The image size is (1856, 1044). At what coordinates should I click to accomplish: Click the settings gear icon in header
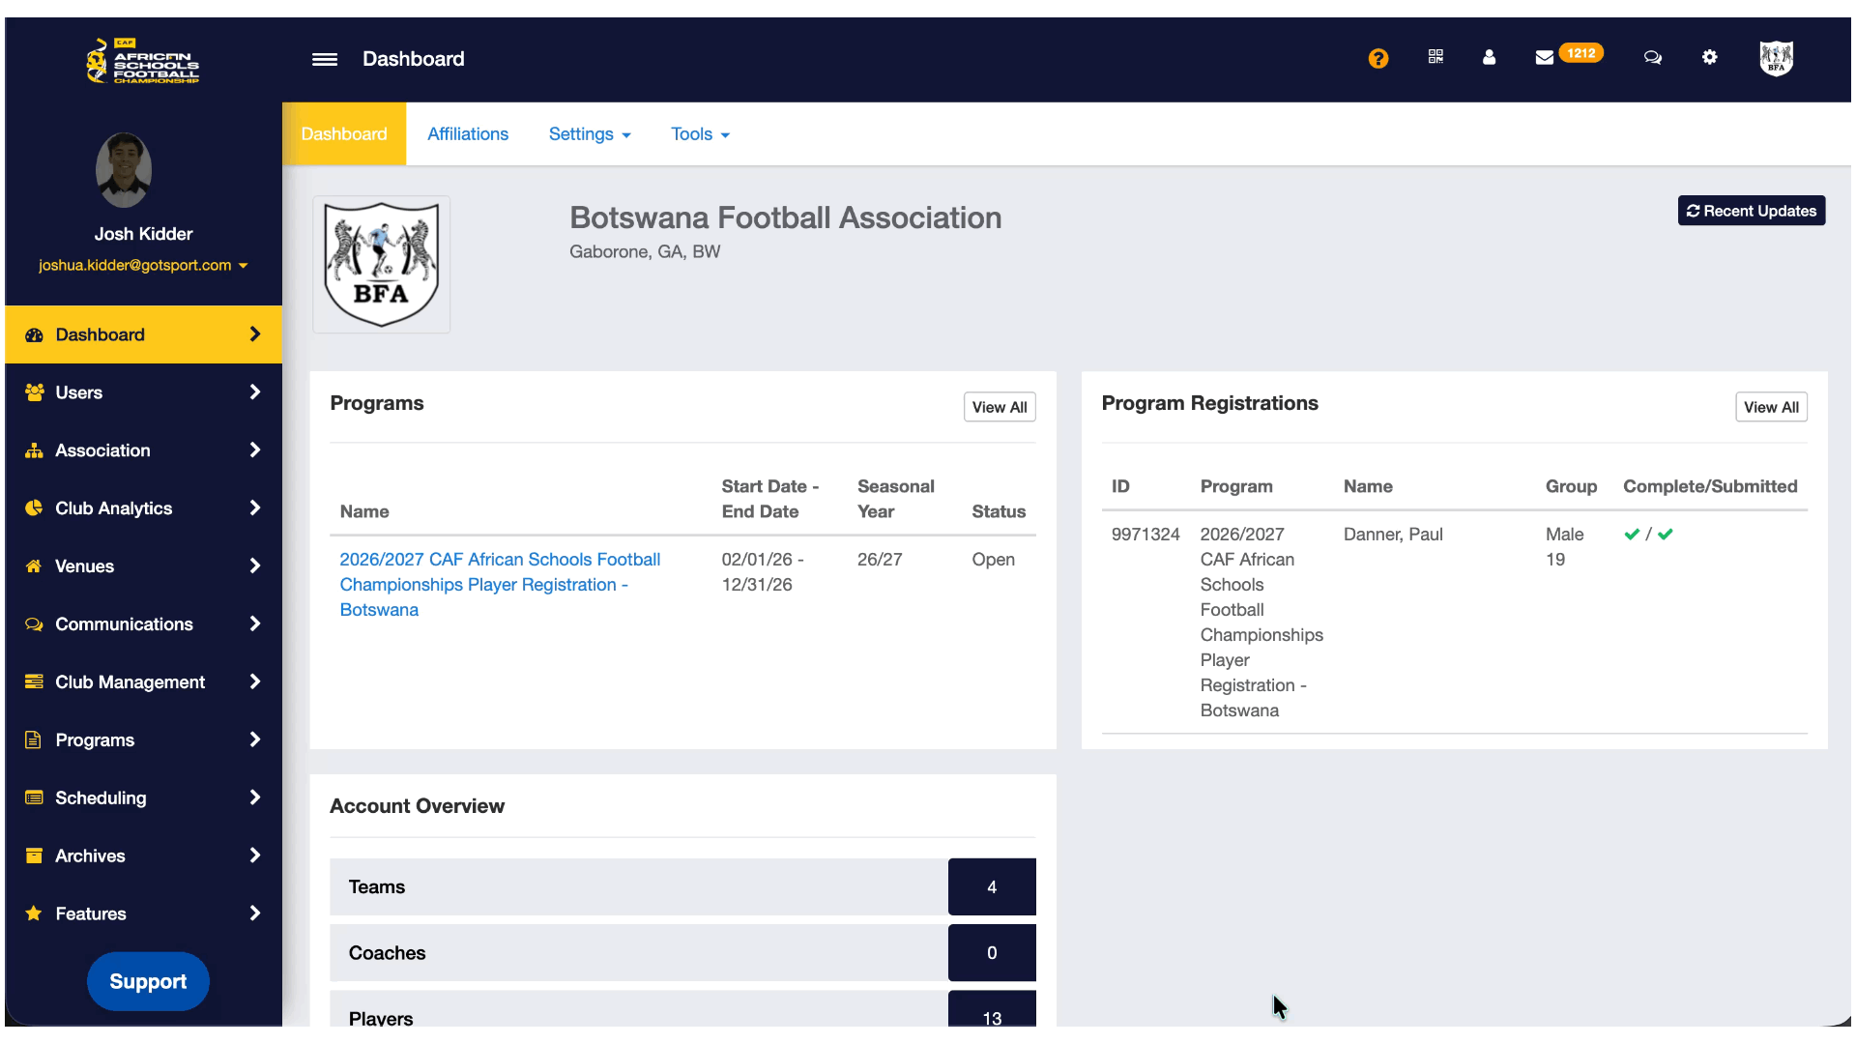[1709, 57]
